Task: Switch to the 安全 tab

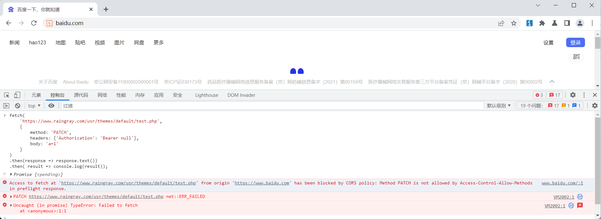Action: [x=178, y=95]
